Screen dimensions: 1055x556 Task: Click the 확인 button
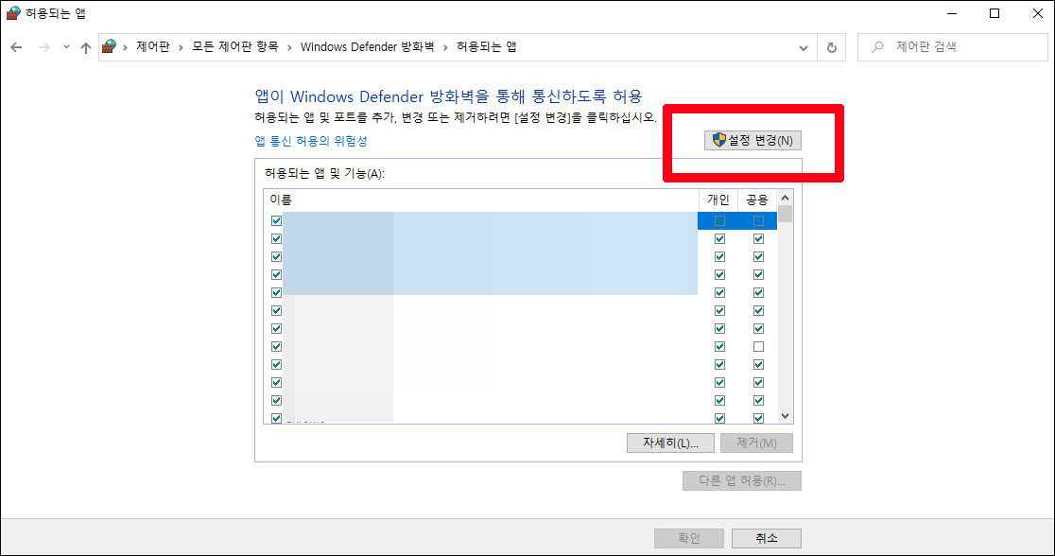click(x=689, y=538)
